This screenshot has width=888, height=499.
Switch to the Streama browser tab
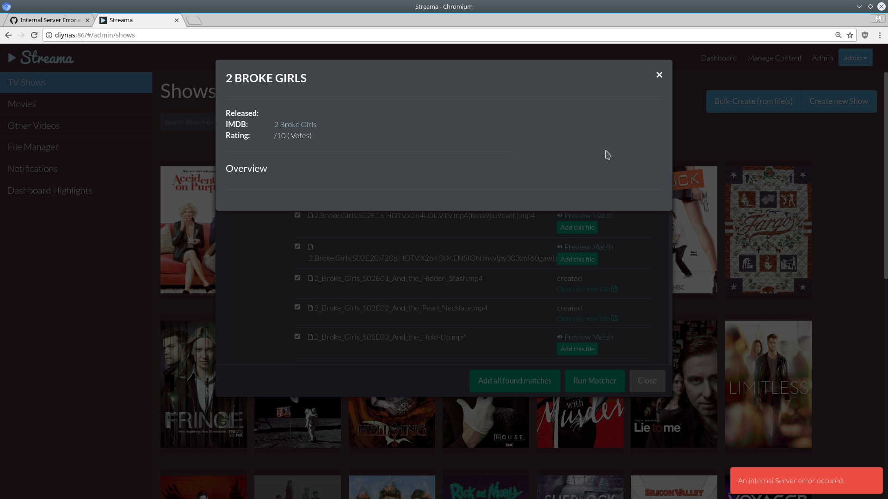pos(134,20)
